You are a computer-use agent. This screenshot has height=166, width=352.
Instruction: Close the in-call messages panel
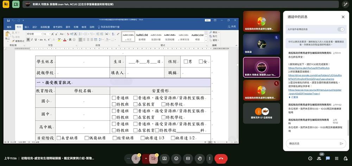click(x=343, y=17)
